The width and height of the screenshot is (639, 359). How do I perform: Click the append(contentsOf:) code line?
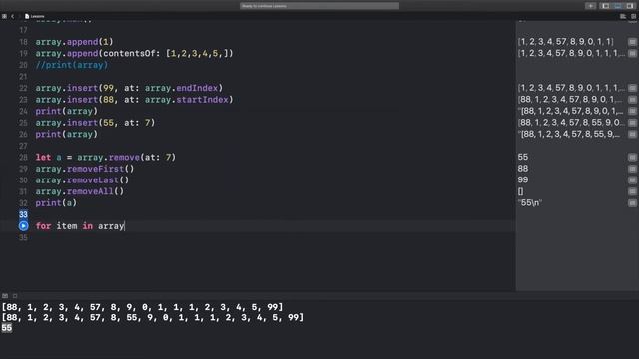(134, 53)
